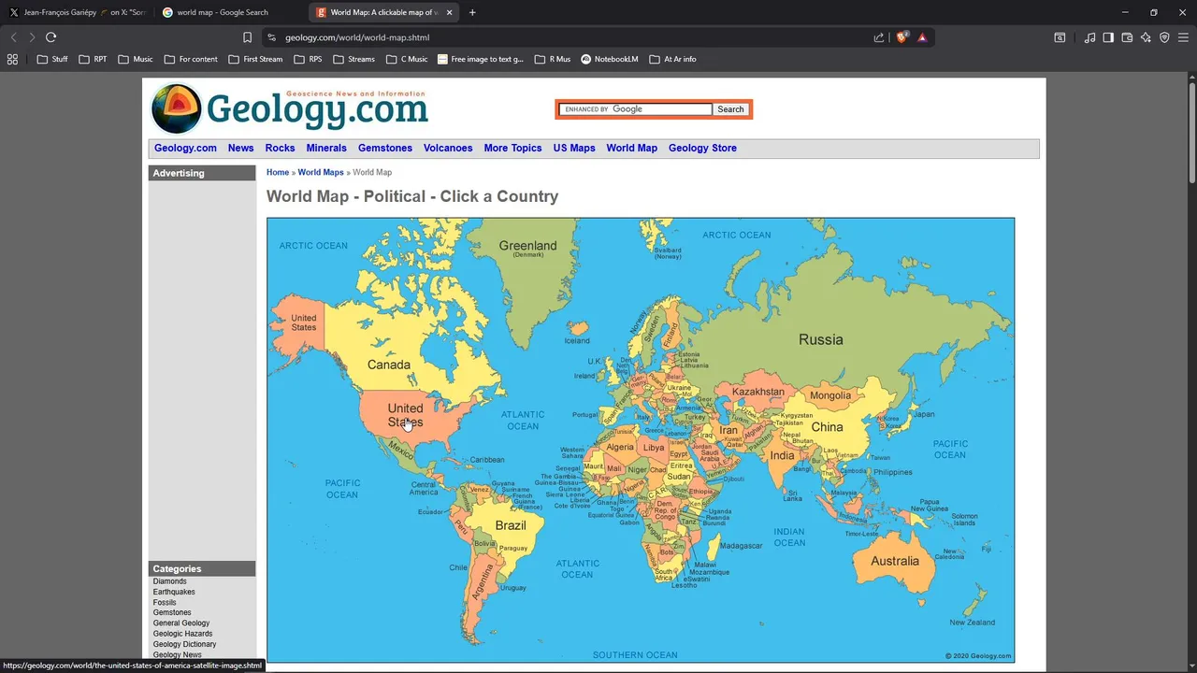Open the apps grid icon in bookmarks bar
Screen dimensions: 1197x673
12,59
